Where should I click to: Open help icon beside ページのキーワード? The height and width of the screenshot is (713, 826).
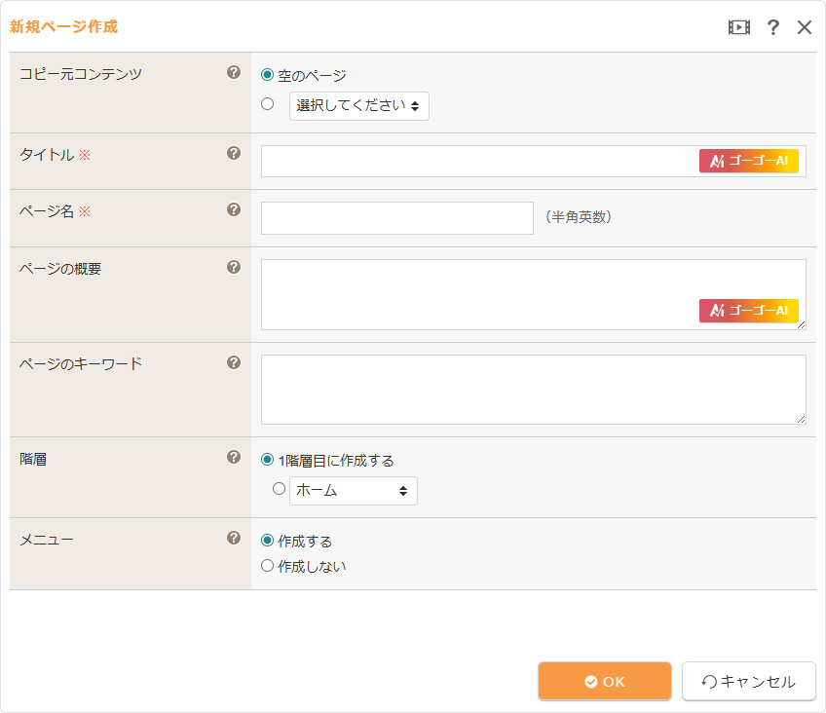click(234, 362)
